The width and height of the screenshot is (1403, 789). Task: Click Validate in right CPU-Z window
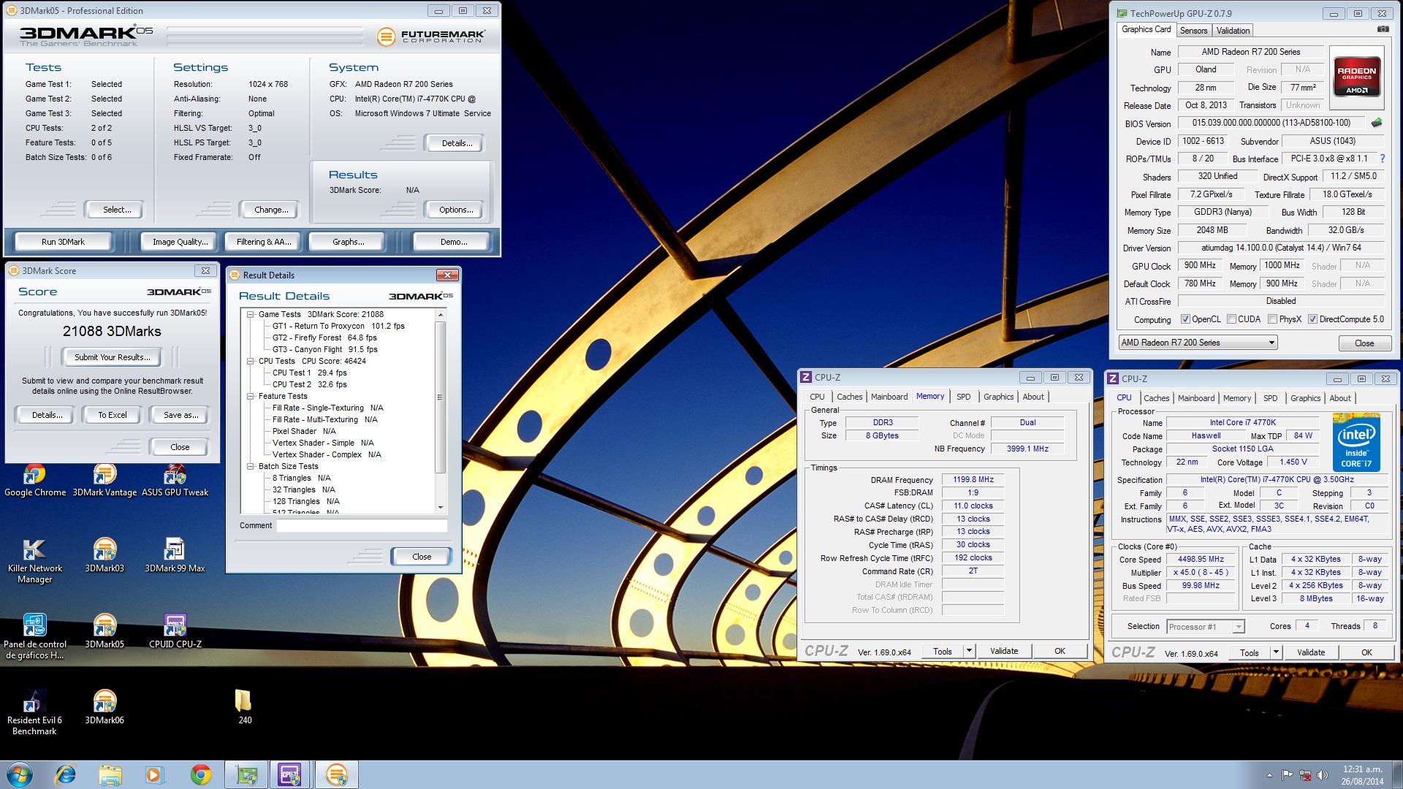(x=1311, y=652)
